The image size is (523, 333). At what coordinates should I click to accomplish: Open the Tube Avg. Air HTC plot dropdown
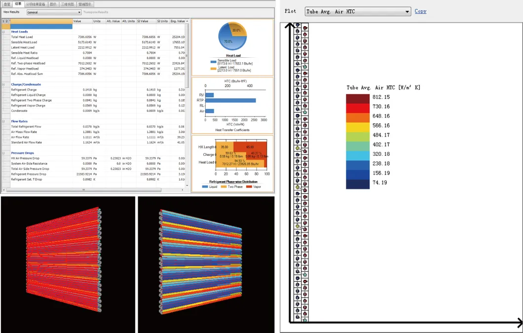[x=358, y=11]
